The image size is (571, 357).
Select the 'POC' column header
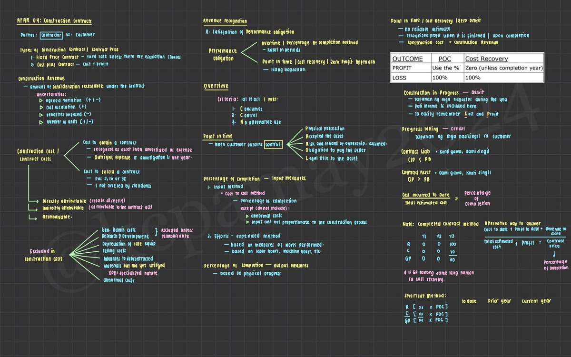[444, 59]
